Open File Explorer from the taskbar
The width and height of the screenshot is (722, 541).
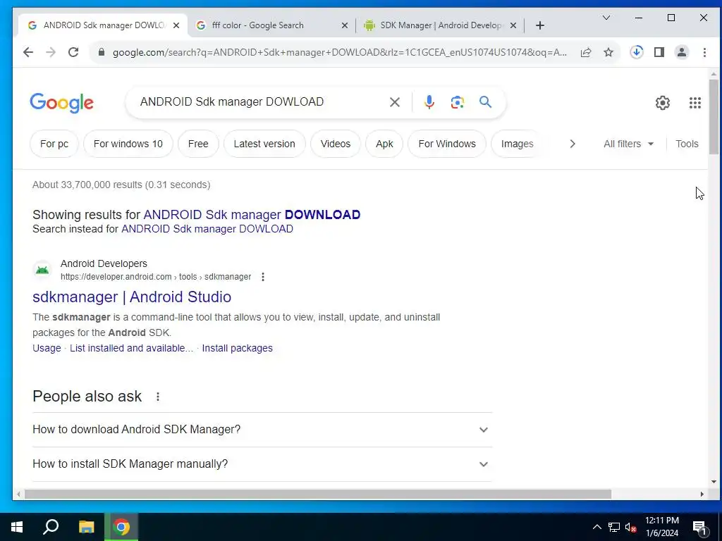tap(86, 527)
